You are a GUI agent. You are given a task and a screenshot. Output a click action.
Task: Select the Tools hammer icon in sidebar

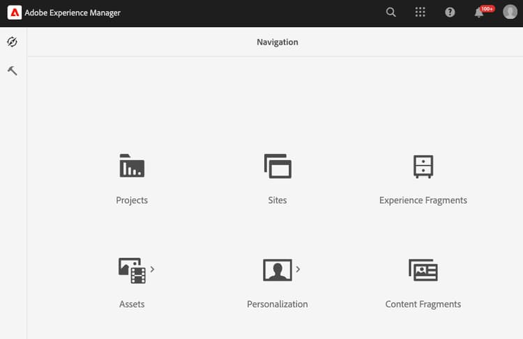[13, 70]
